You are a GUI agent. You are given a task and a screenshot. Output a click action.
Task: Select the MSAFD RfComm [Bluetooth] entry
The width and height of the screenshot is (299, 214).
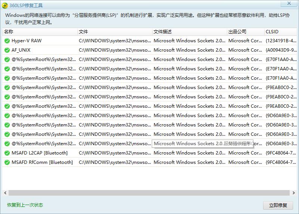tap(42, 162)
